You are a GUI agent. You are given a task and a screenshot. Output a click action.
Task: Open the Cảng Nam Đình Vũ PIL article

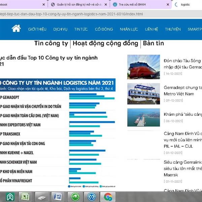click(x=183, y=140)
